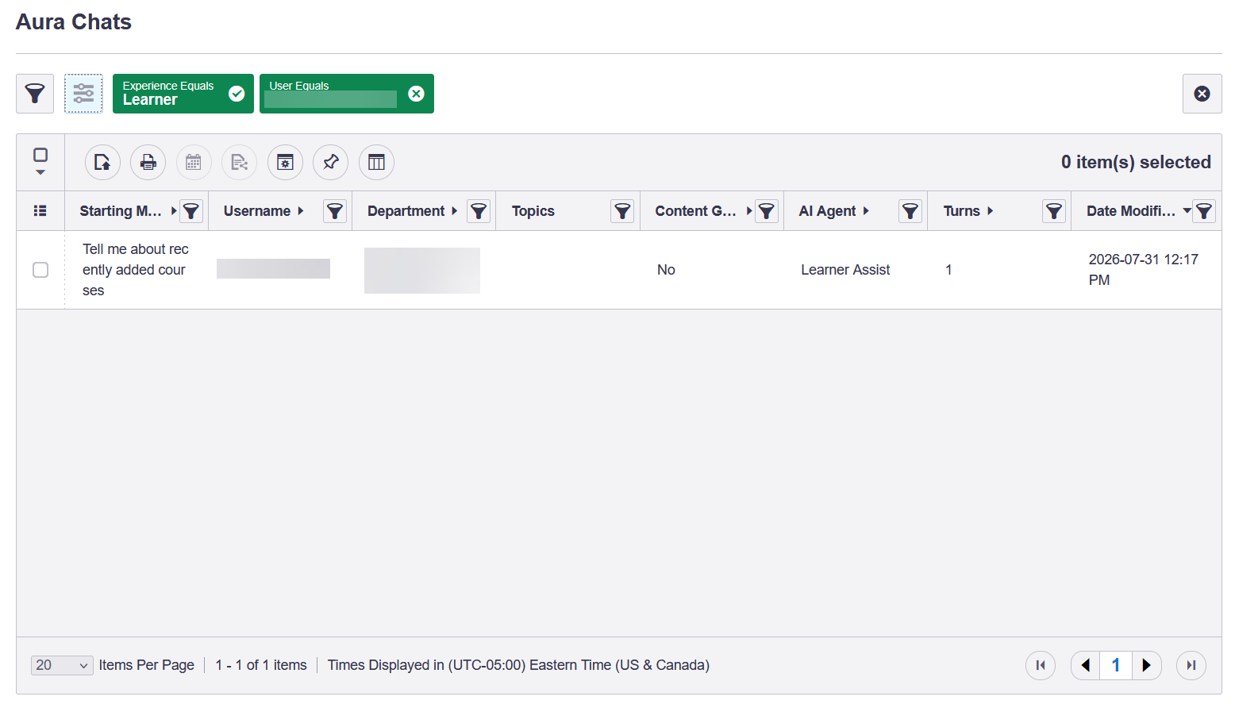Click the current page number 1
The width and height of the screenshot is (1235, 704).
tap(1116, 665)
